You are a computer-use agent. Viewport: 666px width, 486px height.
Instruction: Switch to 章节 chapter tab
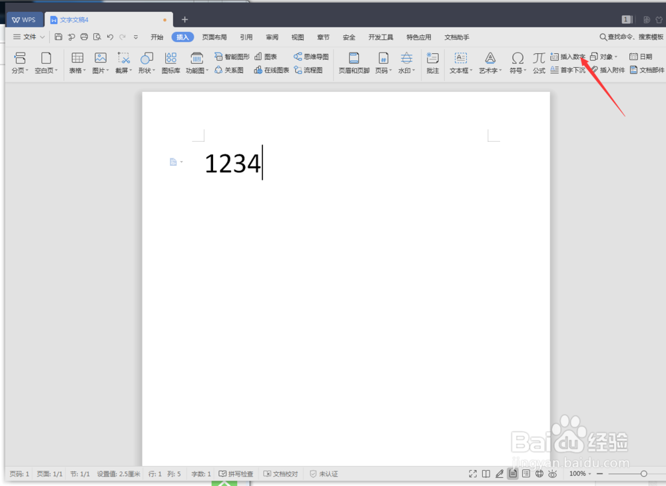[323, 37]
